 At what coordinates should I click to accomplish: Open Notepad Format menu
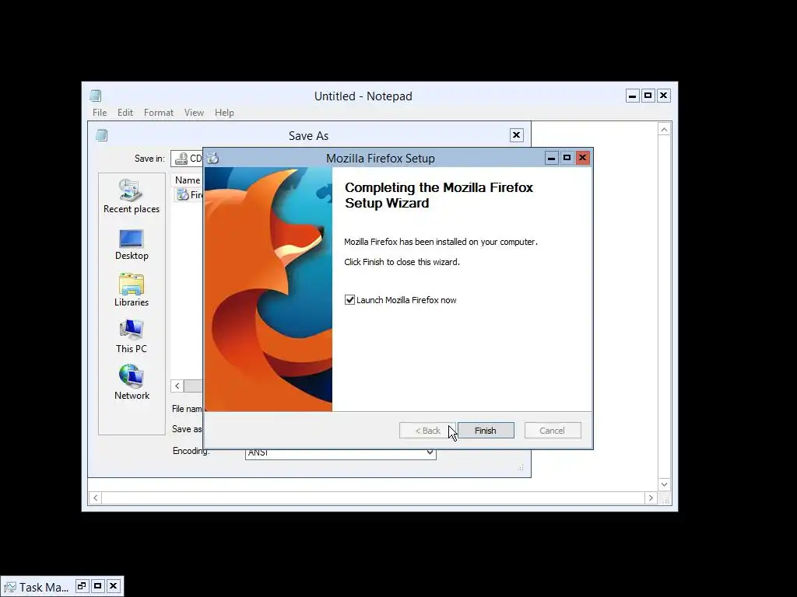point(159,113)
